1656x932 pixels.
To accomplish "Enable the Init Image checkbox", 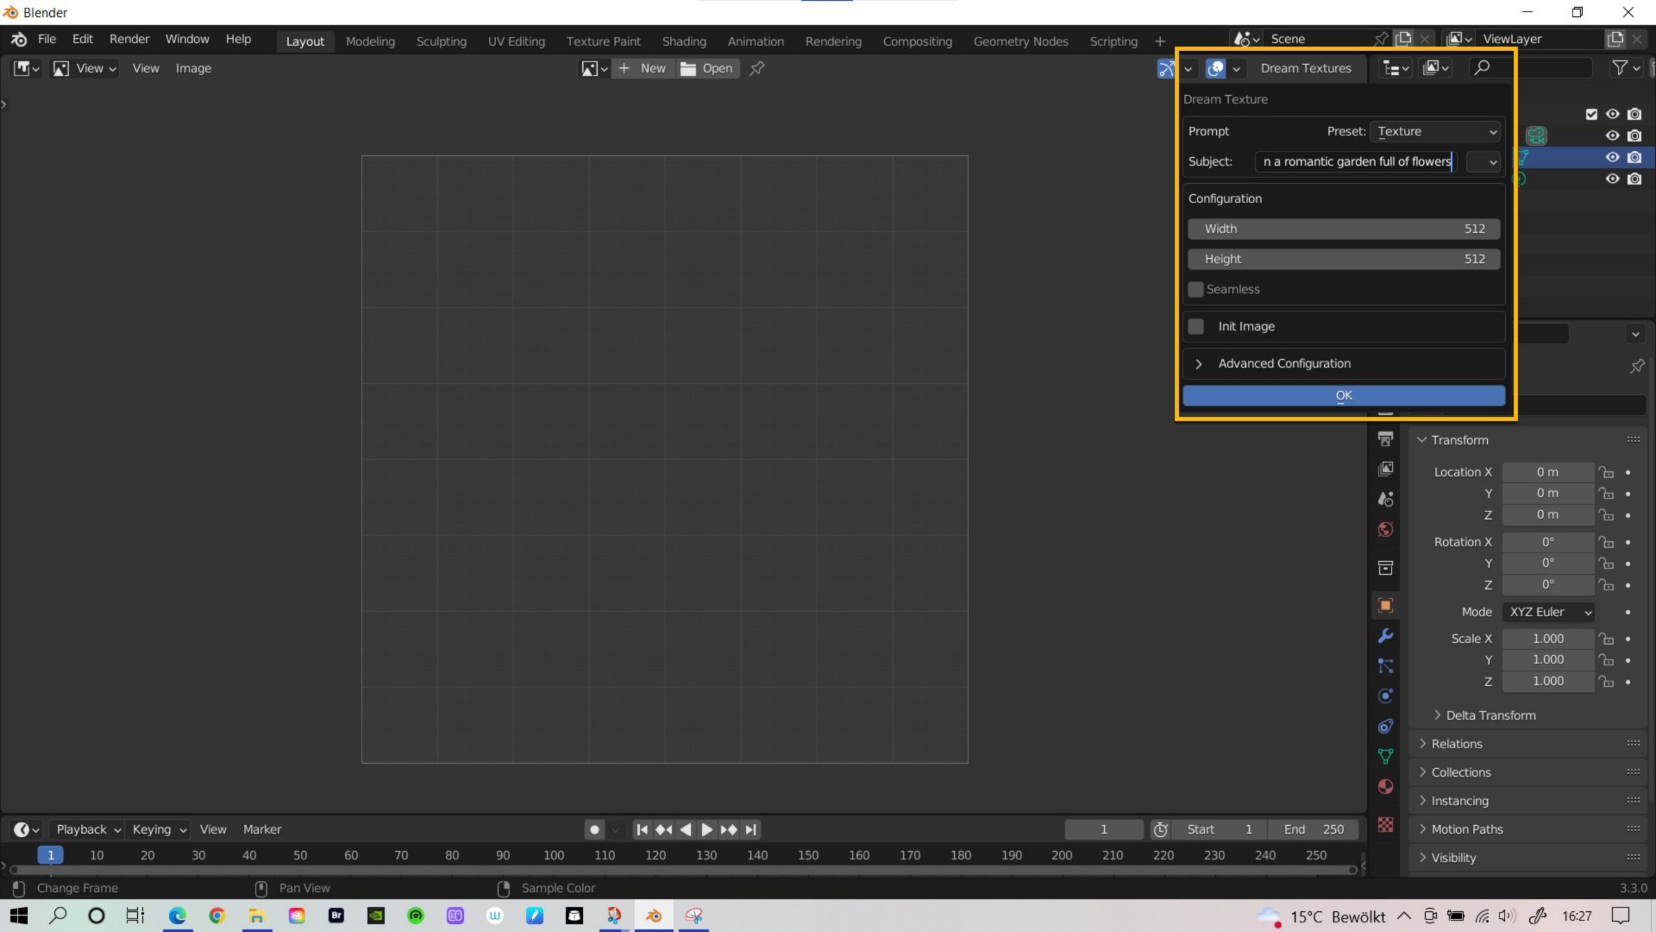I will coord(1196,326).
